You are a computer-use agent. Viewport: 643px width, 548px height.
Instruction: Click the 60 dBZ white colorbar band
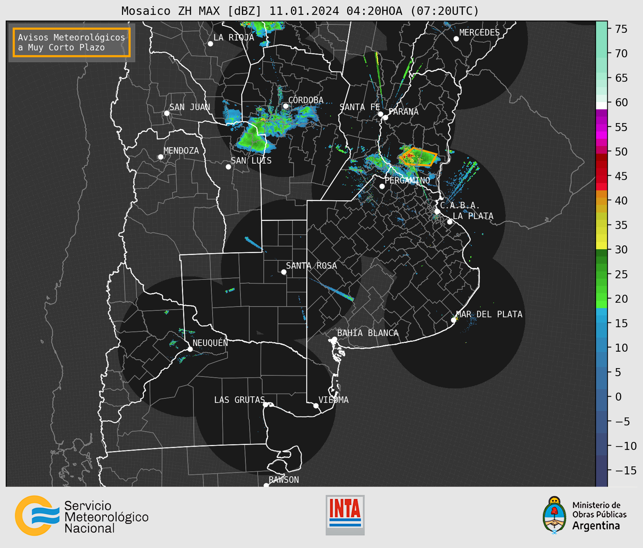pyautogui.click(x=601, y=106)
